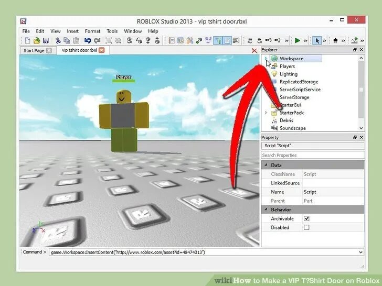Click the camera zoom-in icon
Screen dimensions: 382x286
268,41
